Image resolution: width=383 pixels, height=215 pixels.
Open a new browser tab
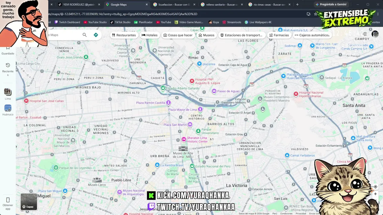point(297,4)
